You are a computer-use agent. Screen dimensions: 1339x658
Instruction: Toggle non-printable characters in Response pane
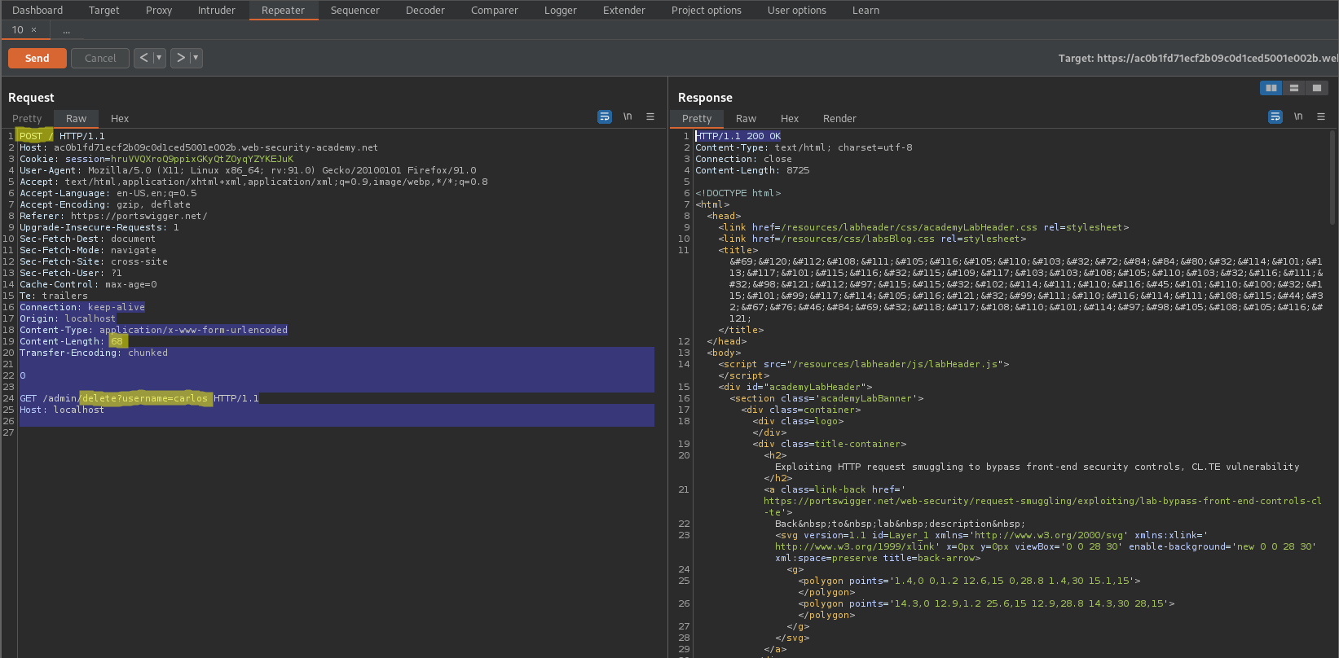1298,116
